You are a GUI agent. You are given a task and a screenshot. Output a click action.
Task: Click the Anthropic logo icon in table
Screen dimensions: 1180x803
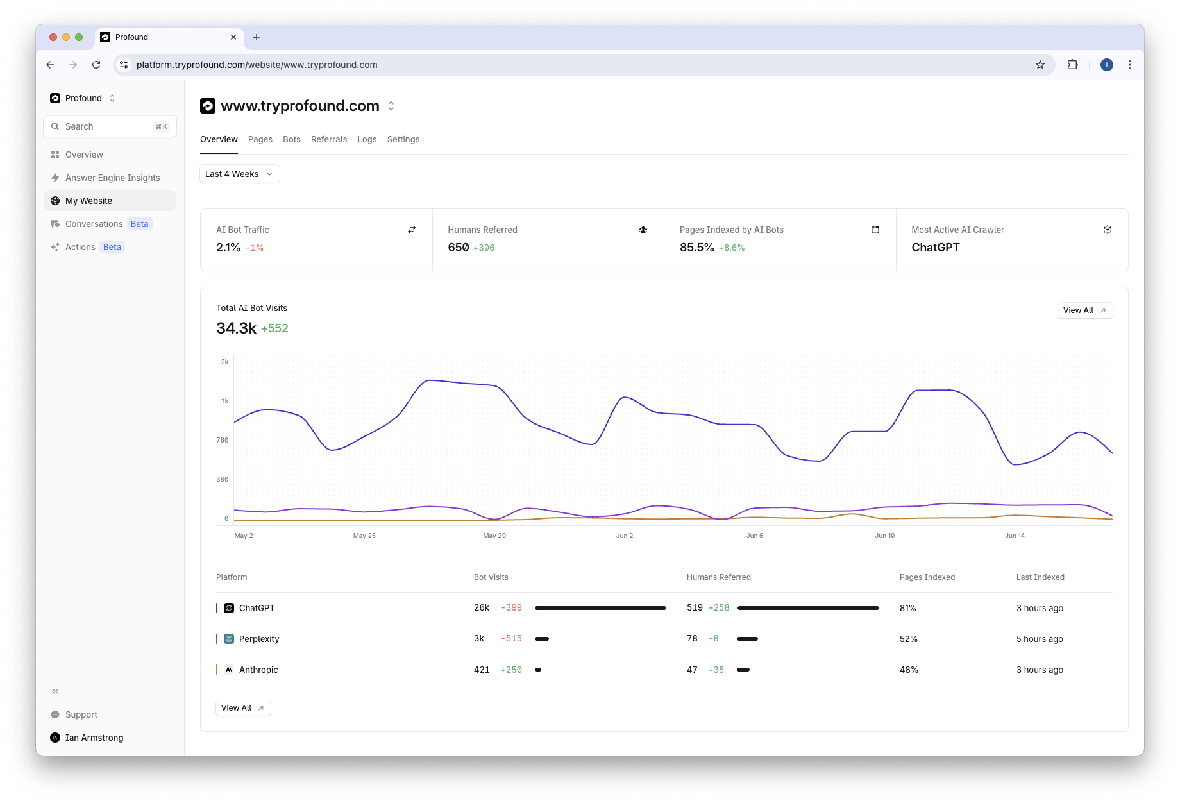point(229,670)
